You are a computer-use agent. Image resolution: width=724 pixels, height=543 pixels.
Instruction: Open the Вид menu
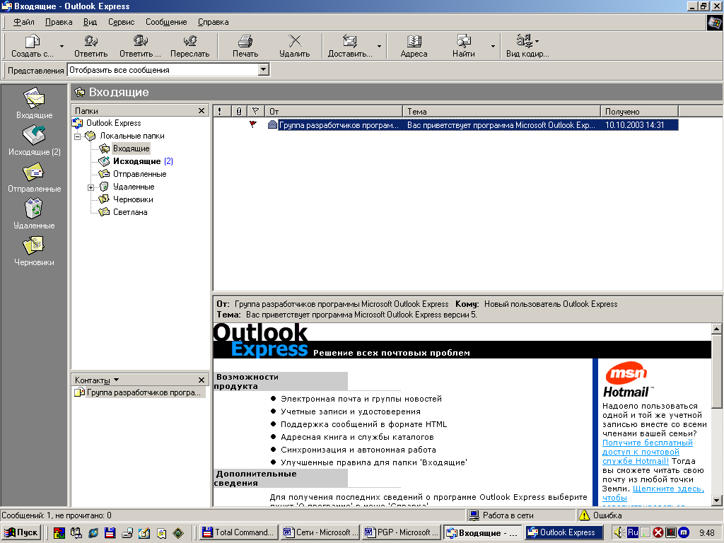pos(90,22)
